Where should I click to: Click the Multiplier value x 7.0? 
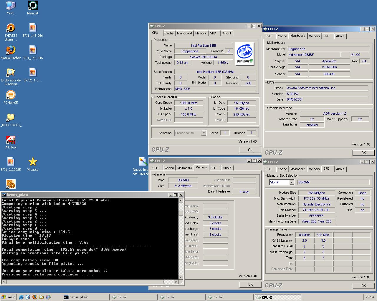tap(188, 108)
